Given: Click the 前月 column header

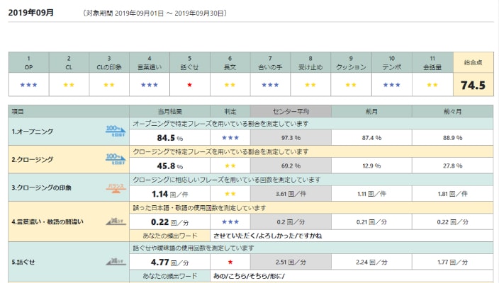Looking at the screenshot, I should point(371,112).
